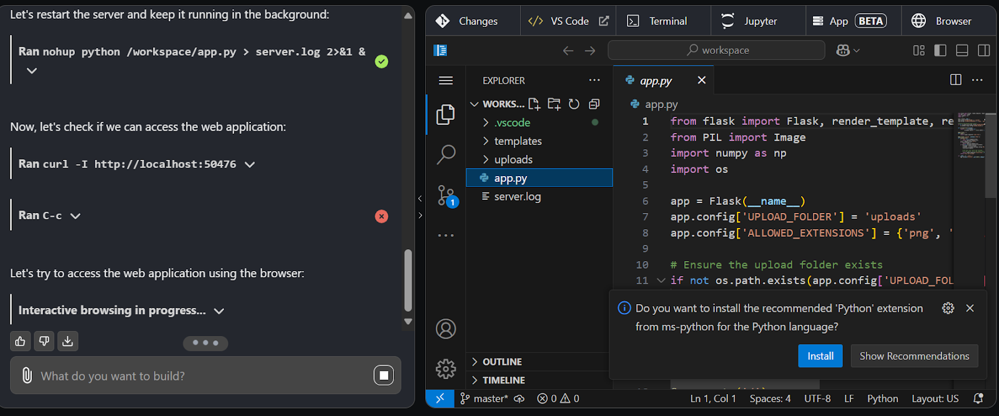Image resolution: width=999 pixels, height=416 pixels.
Task: Collapse the WORKS... workspace root folder
Action: click(x=475, y=104)
